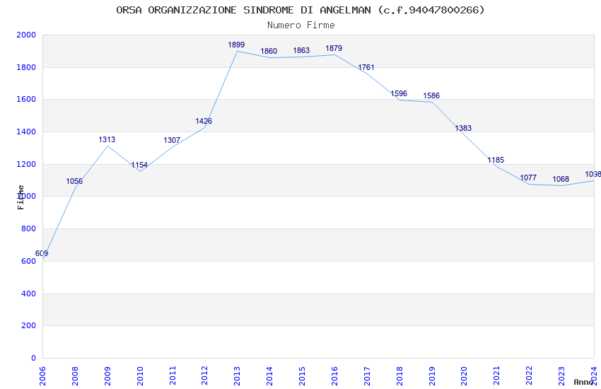Select the data label 1098
601x389 pixels.
pos(593,175)
